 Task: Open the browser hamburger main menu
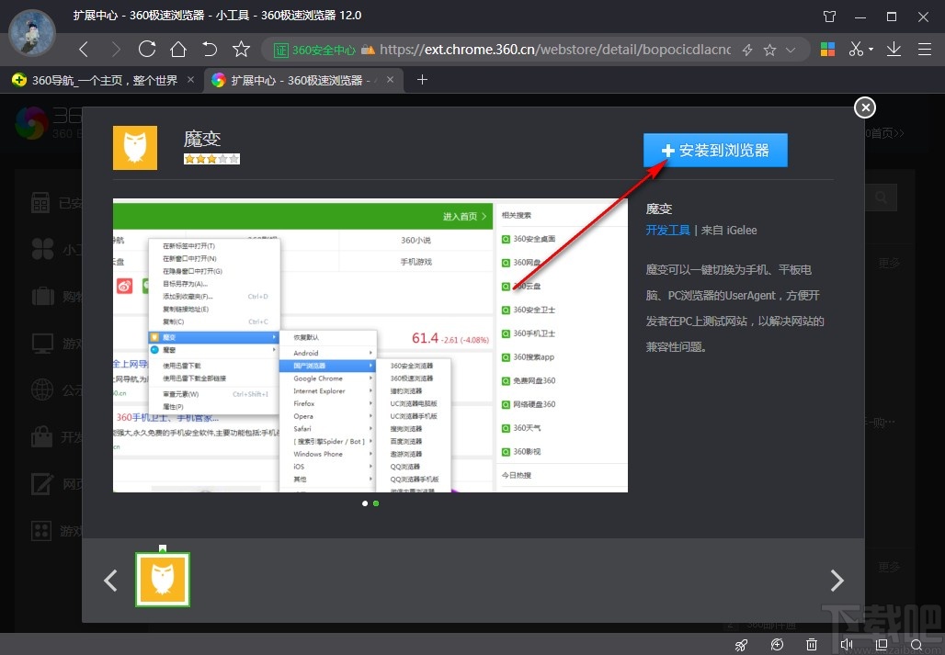[925, 49]
